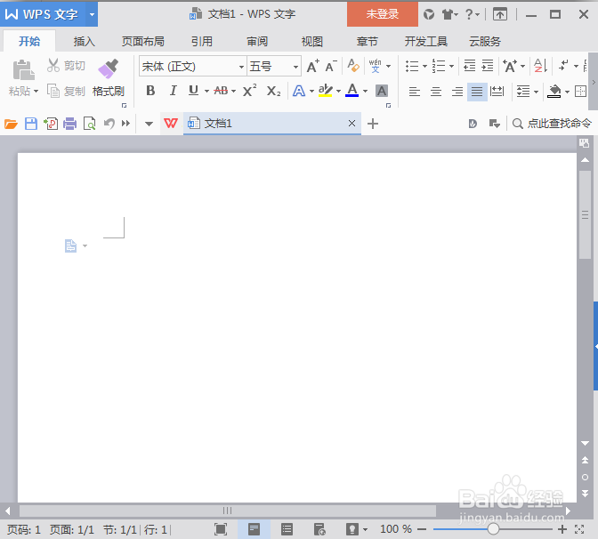Click the character shading A icon
598x539 pixels.
pos(382,91)
